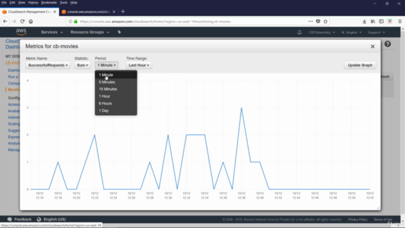Select 6 Hours period option
This screenshot has height=228, width=405.
[116, 103]
